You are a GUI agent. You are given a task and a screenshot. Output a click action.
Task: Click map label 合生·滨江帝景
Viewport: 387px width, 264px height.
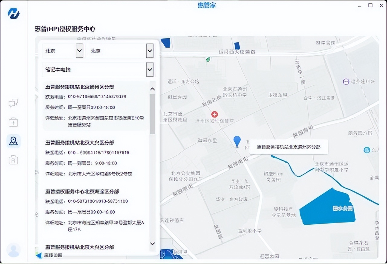point(319,98)
